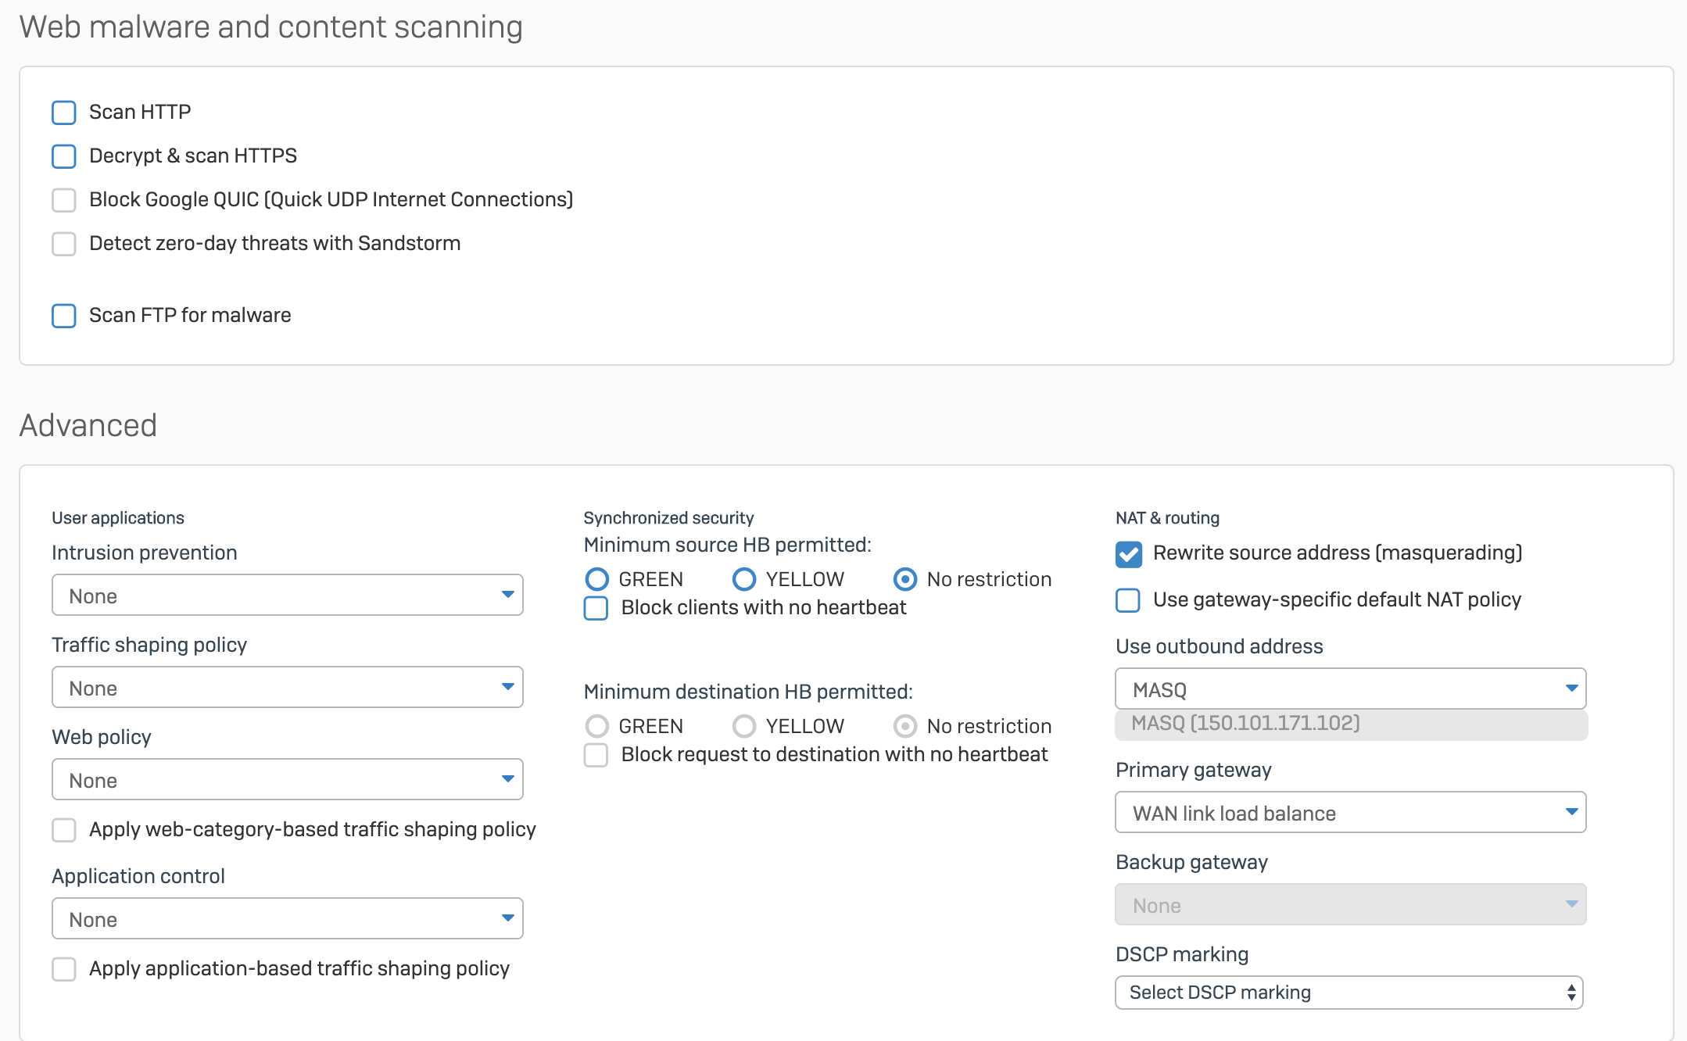The width and height of the screenshot is (1687, 1041).
Task: Open the Intrusion prevention dropdown
Action: click(288, 596)
